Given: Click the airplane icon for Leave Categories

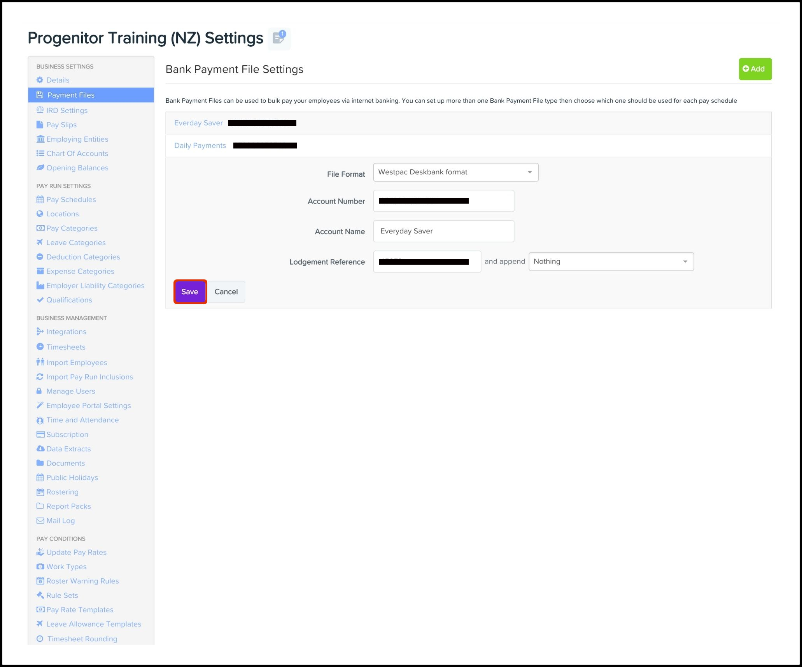Looking at the screenshot, I should [x=40, y=242].
